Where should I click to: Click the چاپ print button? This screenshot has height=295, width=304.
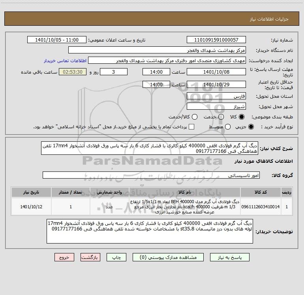116,257
